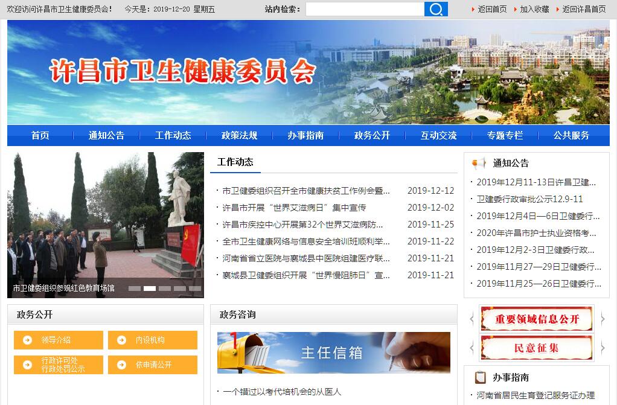The width and height of the screenshot is (617, 405).
Task: Click the red arrow beside 加入收藏
Action: tap(515, 9)
